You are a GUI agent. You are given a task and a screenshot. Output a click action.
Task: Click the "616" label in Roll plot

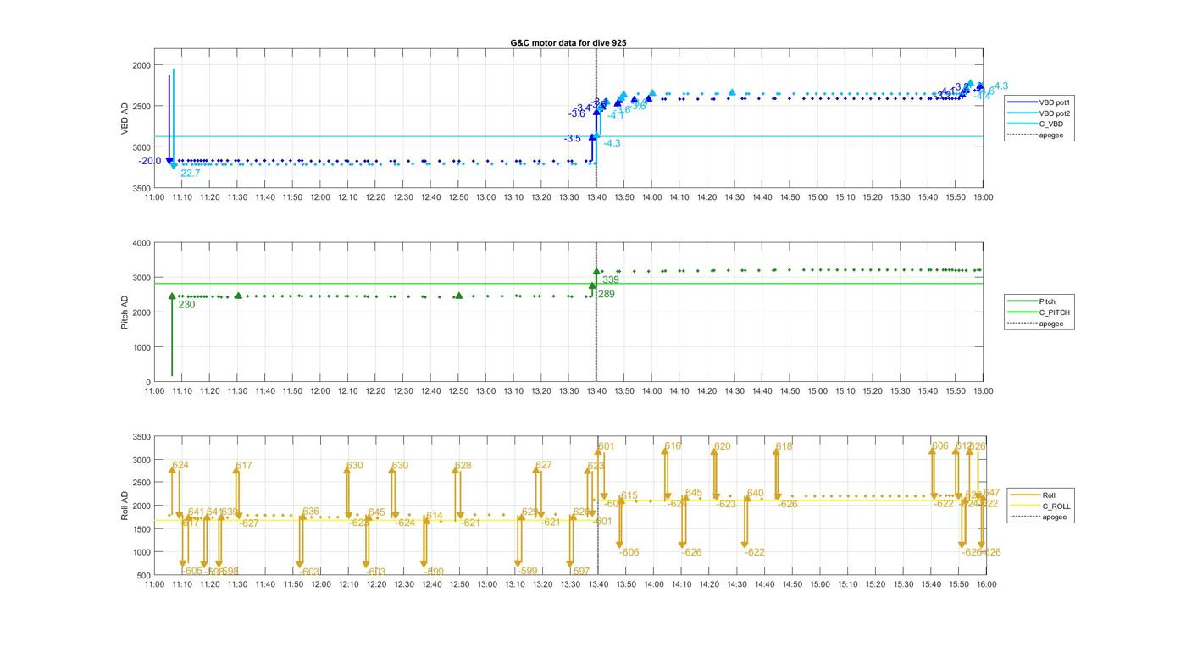coord(673,446)
